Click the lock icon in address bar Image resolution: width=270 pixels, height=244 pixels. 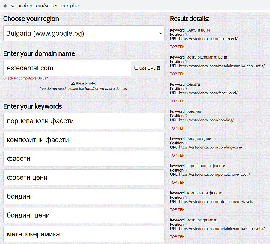click(x=5, y=5)
